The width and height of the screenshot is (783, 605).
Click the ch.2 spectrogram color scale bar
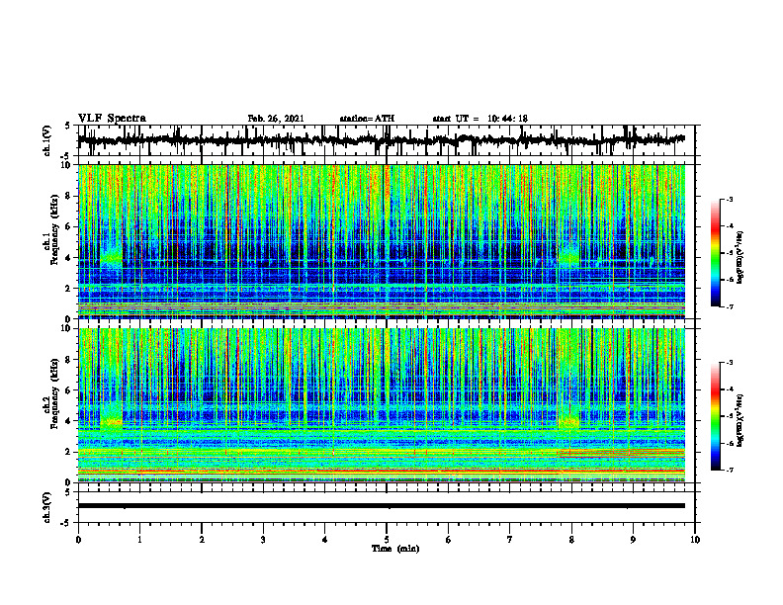(715, 416)
